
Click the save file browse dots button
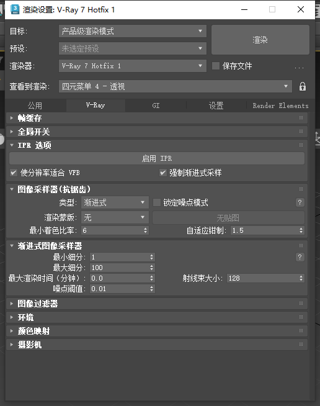tap(299, 66)
